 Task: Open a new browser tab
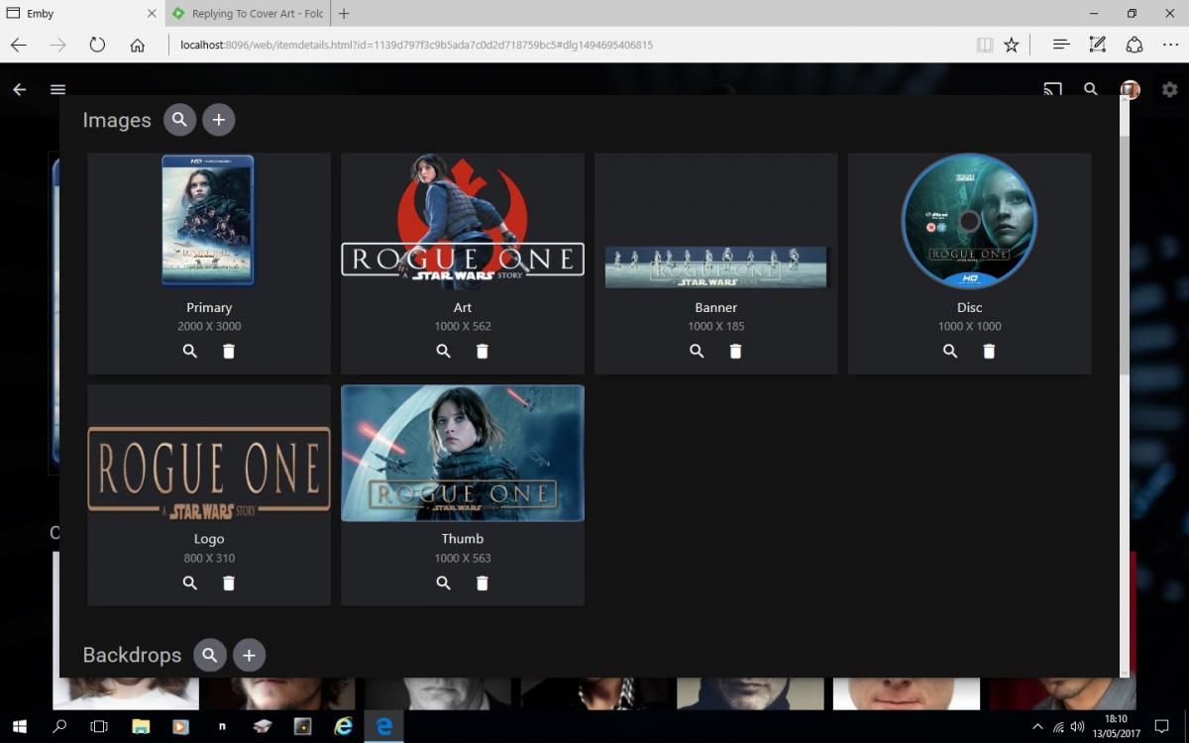coord(344,14)
